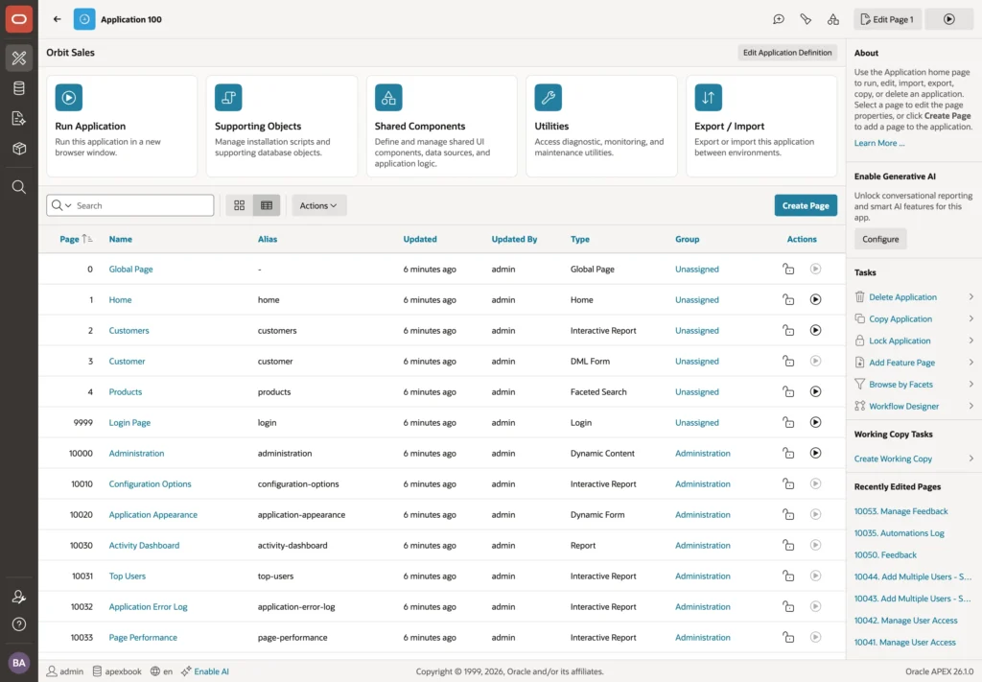The height and width of the screenshot is (682, 982).
Task: Open SQL Workshop database icon
Action: 19,88
